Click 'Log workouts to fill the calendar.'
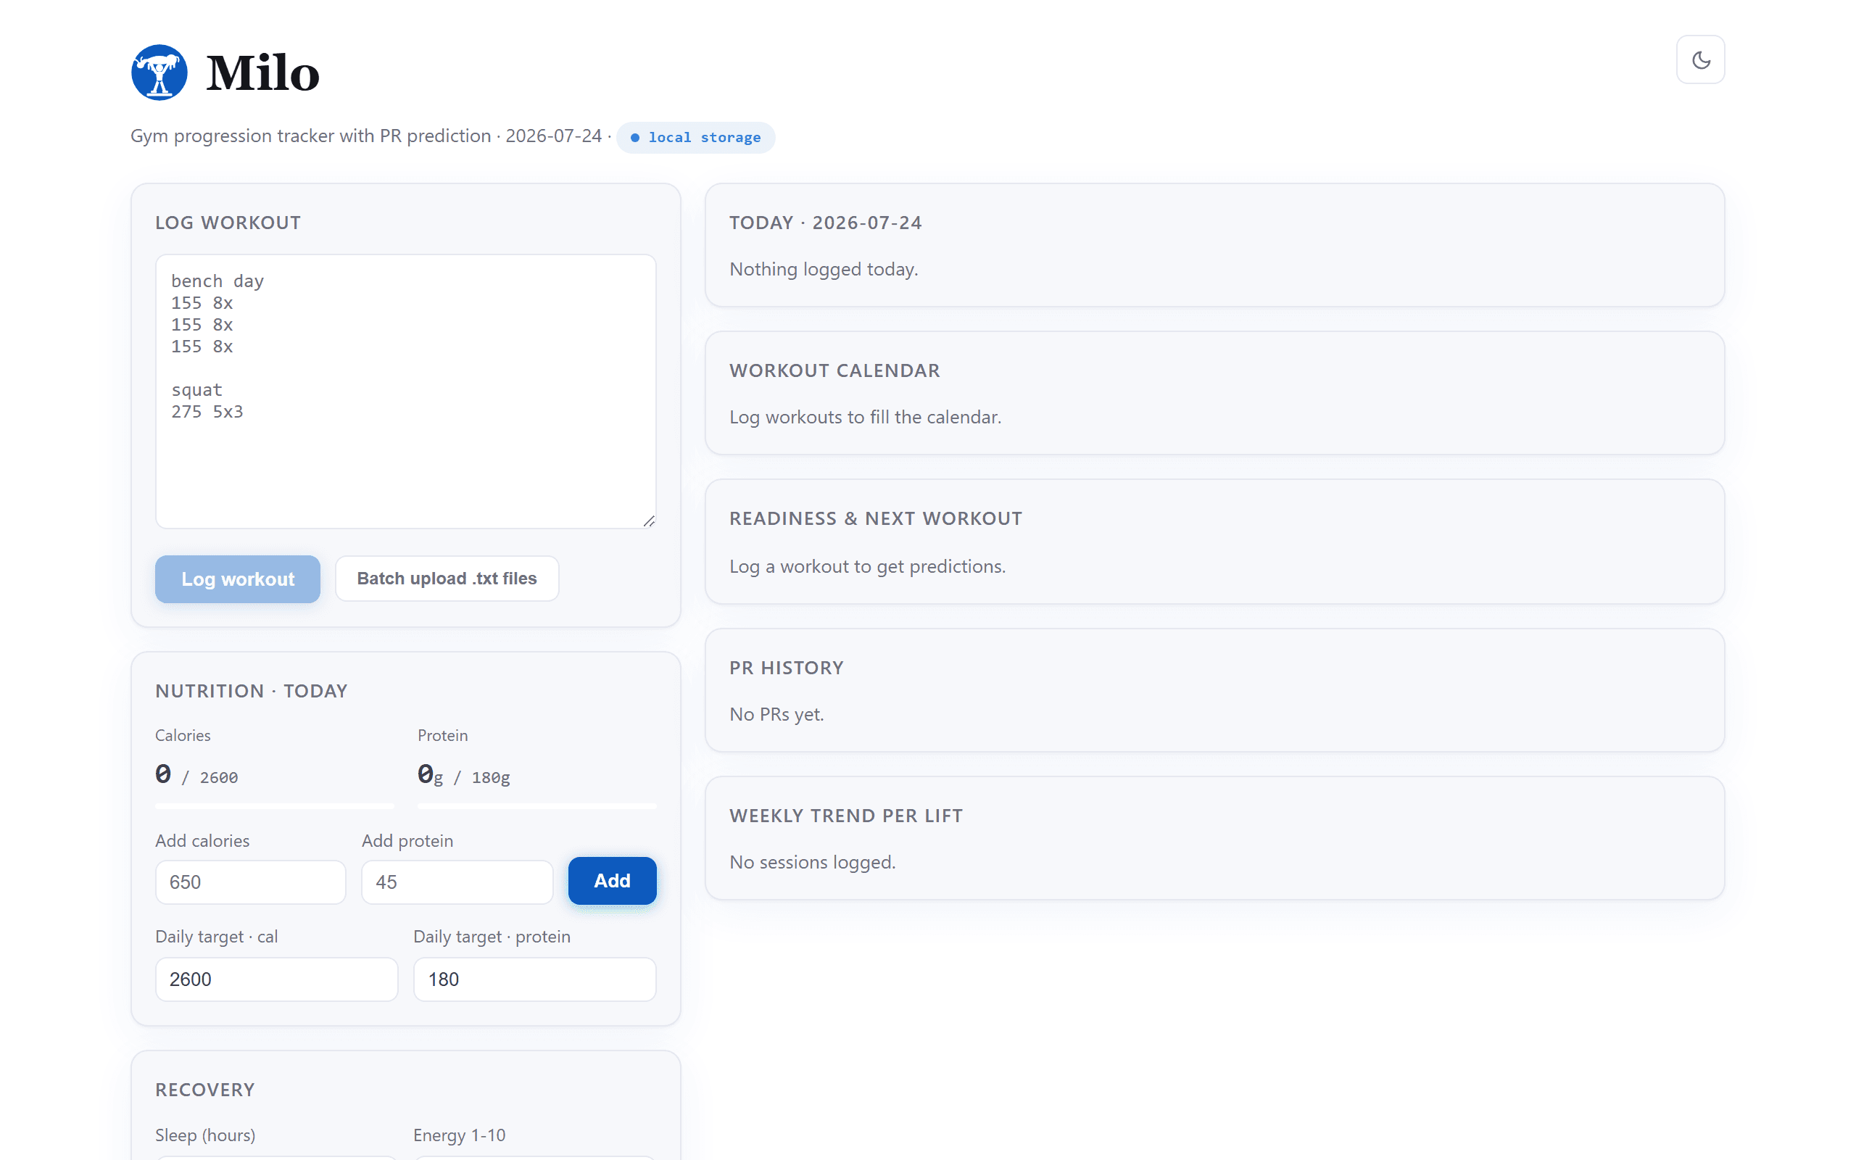Viewport: 1856px width, 1160px height. 865,418
